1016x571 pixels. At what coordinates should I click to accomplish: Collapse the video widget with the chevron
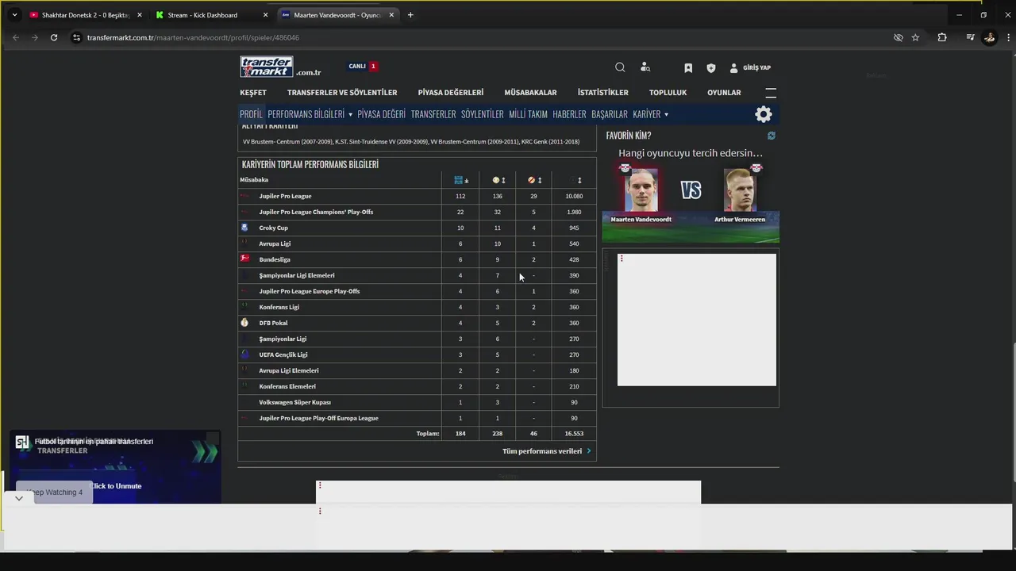coord(19,499)
